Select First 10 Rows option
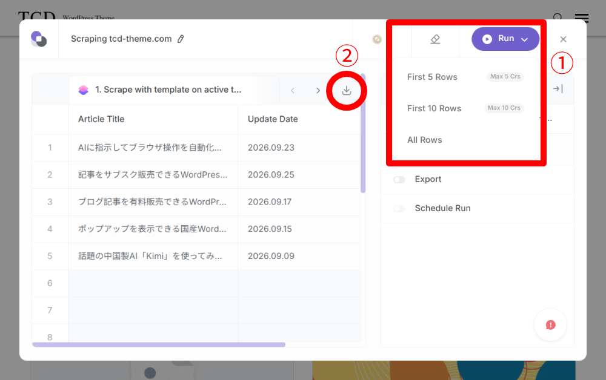The width and height of the screenshot is (606, 380). click(x=465, y=108)
